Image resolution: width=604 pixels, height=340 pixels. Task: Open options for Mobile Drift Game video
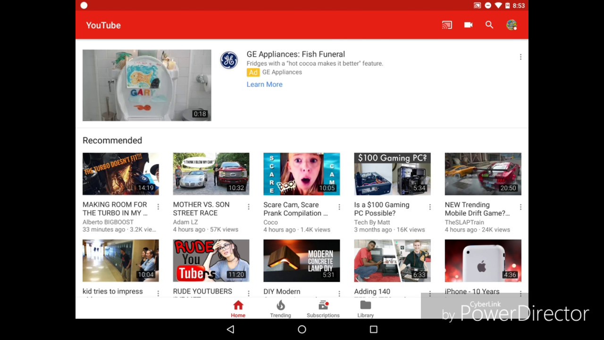pyautogui.click(x=520, y=207)
